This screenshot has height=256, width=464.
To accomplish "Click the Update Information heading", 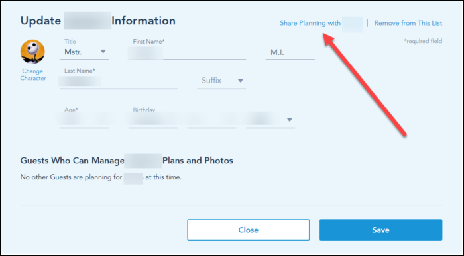I will click(x=98, y=21).
